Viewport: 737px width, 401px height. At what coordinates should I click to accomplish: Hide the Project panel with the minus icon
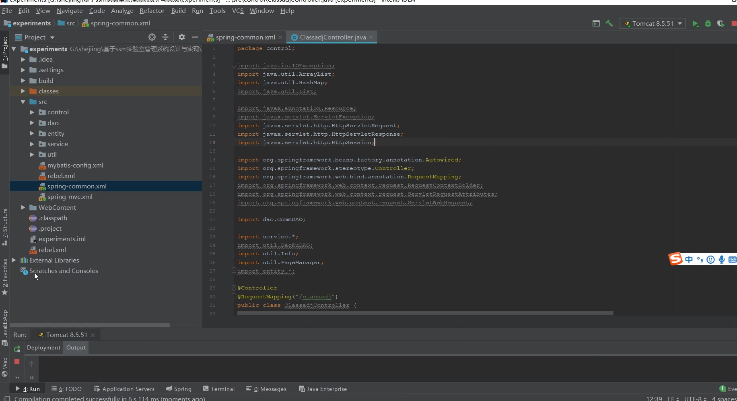[x=195, y=37]
